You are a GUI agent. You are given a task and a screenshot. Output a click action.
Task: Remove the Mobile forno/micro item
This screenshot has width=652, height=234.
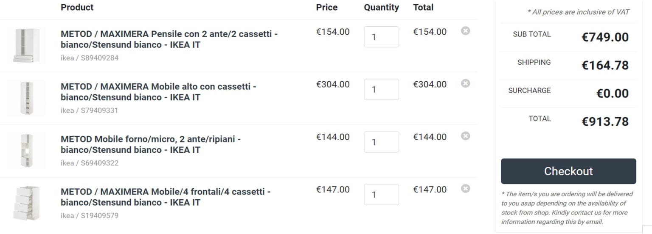(x=465, y=136)
